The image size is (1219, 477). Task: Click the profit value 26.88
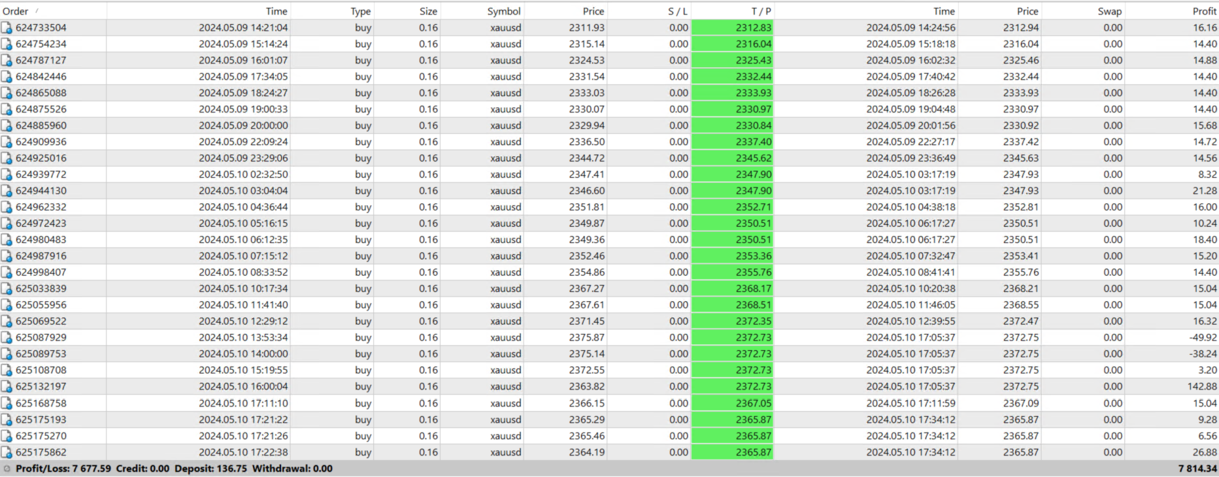coord(1205,452)
